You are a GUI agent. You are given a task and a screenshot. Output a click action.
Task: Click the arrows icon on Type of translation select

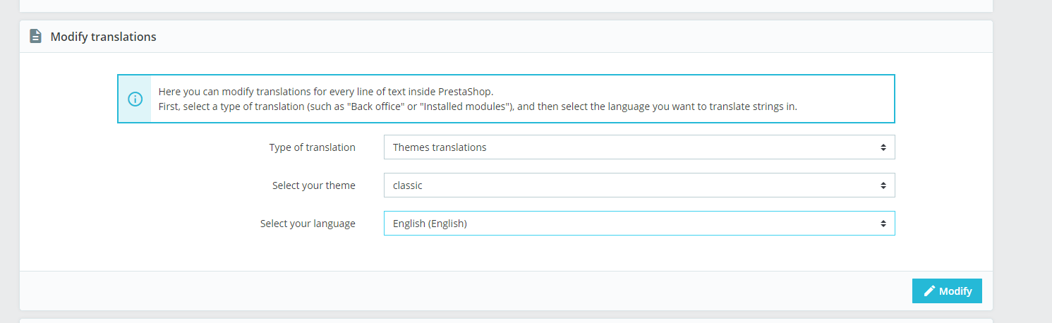pyautogui.click(x=883, y=147)
